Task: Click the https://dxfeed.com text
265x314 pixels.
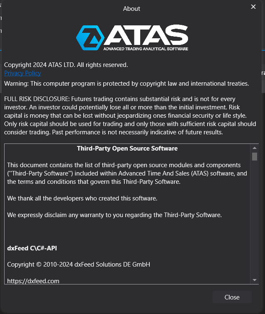Action: 33,281
